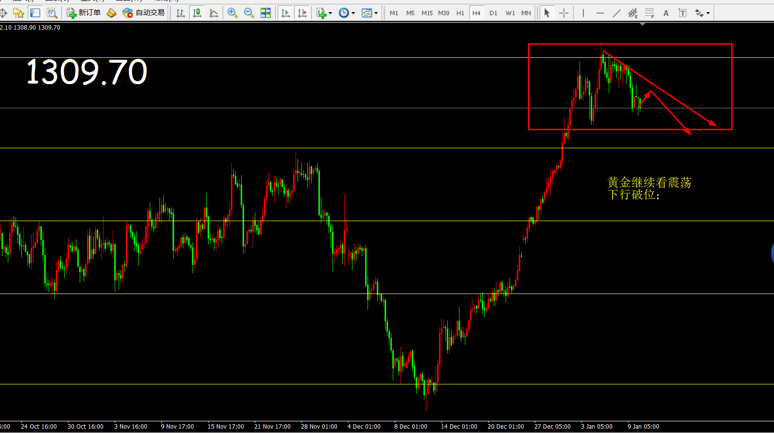Switch chart to bar chart type
Screen dimensions: 774x433
click(x=180, y=13)
